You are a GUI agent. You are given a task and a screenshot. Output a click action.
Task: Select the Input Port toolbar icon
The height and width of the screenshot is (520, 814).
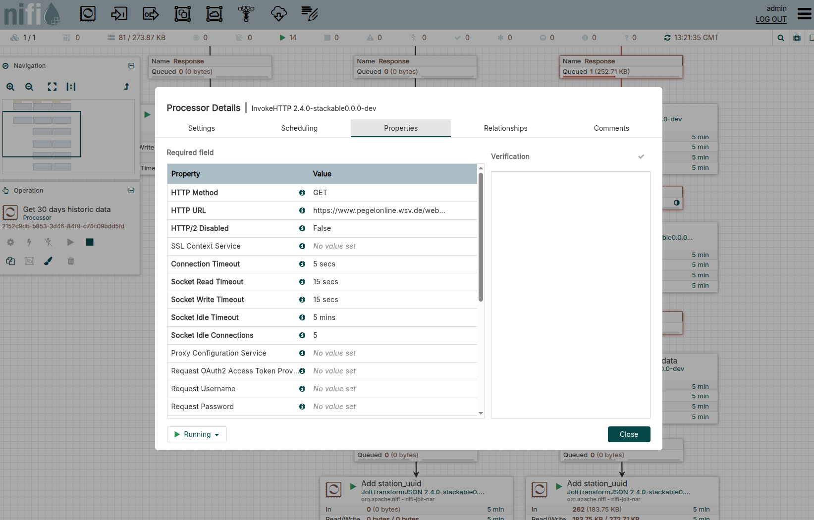pyautogui.click(x=119, y=13)
